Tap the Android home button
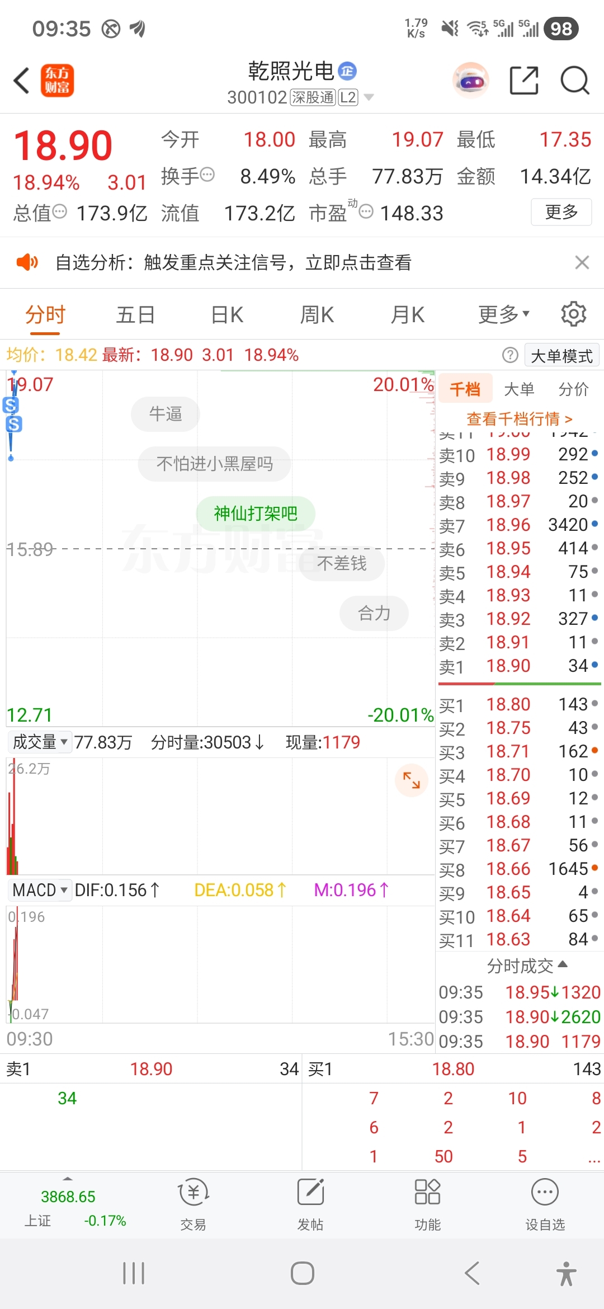Screen dimensions: 604x1309 [x=302, y=1273]
